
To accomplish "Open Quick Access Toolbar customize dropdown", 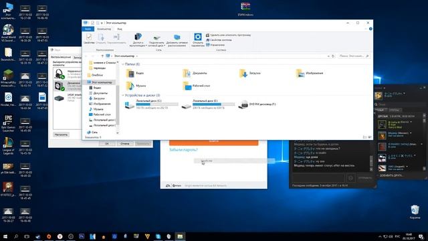I will pyautogui.click(x=102, y=23).
